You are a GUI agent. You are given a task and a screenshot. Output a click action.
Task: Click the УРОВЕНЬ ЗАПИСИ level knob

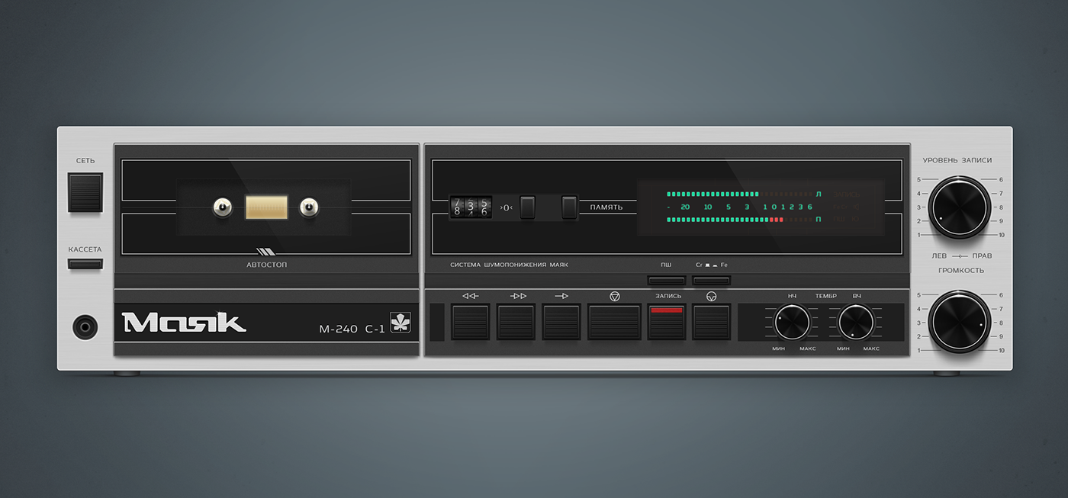coord(959,206)
